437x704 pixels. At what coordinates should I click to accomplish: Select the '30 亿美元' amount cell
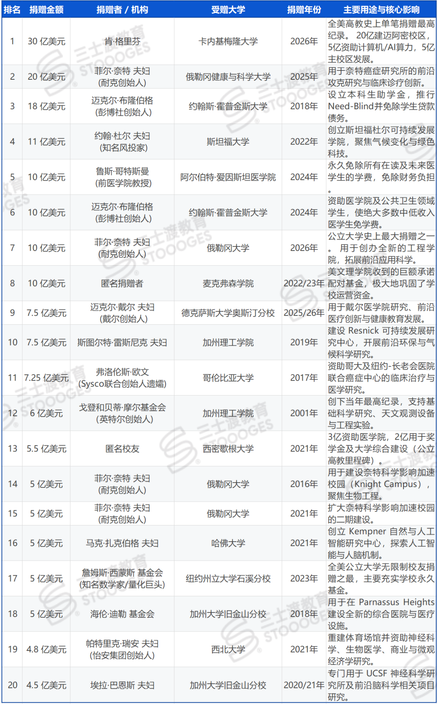[x=47, y=41]
